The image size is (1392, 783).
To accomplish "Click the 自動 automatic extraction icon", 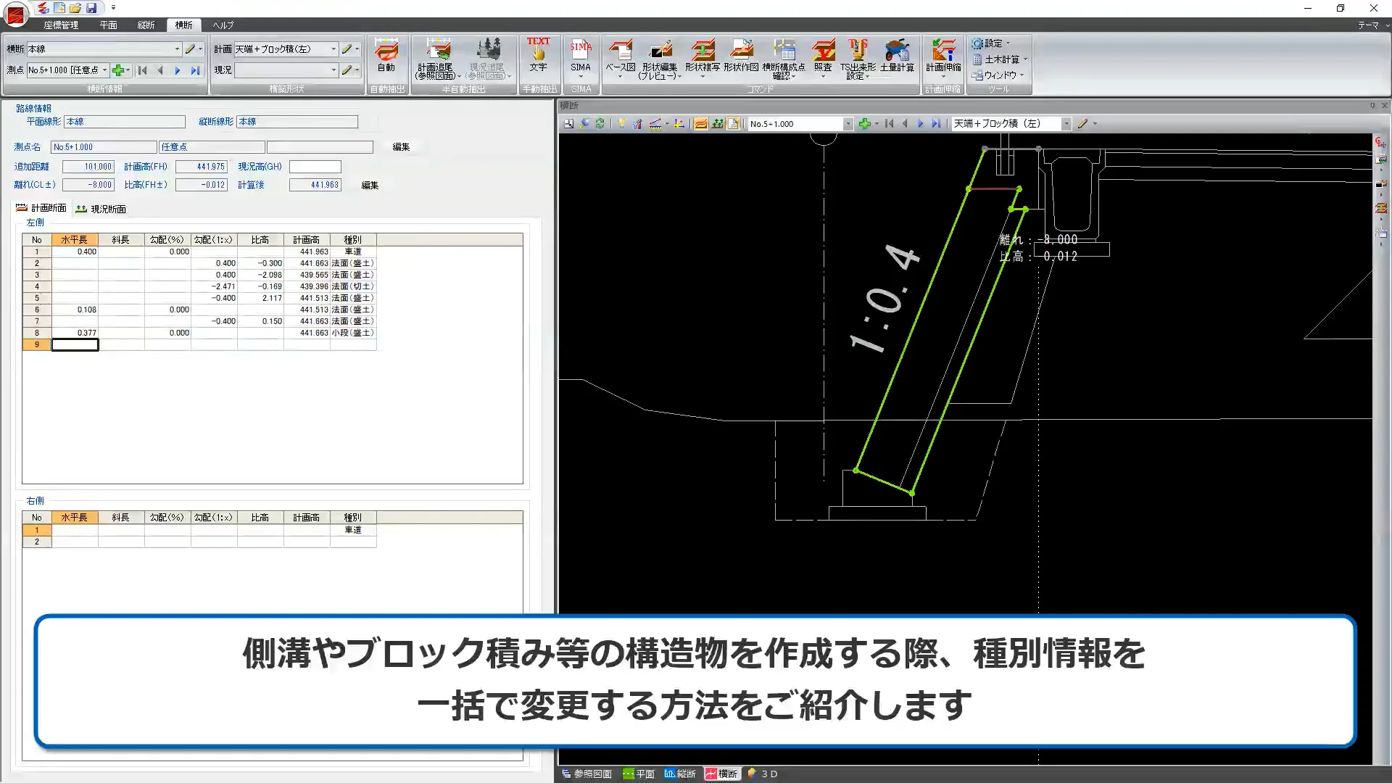I will point(386,57).
